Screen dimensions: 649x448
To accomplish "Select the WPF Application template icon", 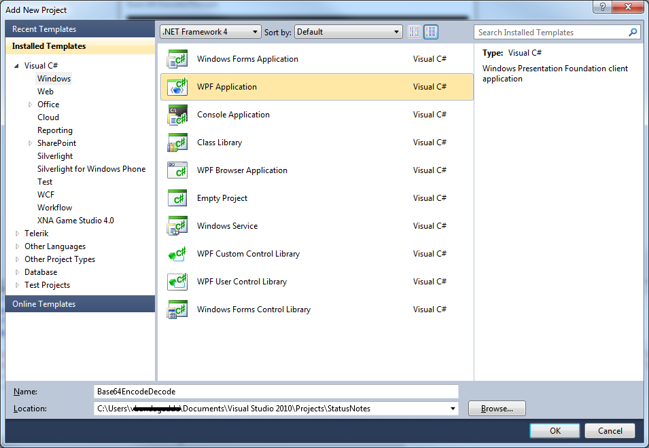I will point(177,87).
